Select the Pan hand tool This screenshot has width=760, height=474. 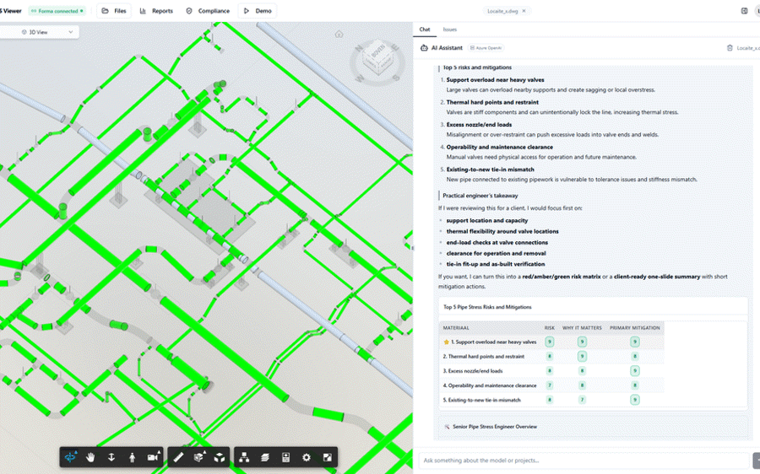(x=90, y=457)
